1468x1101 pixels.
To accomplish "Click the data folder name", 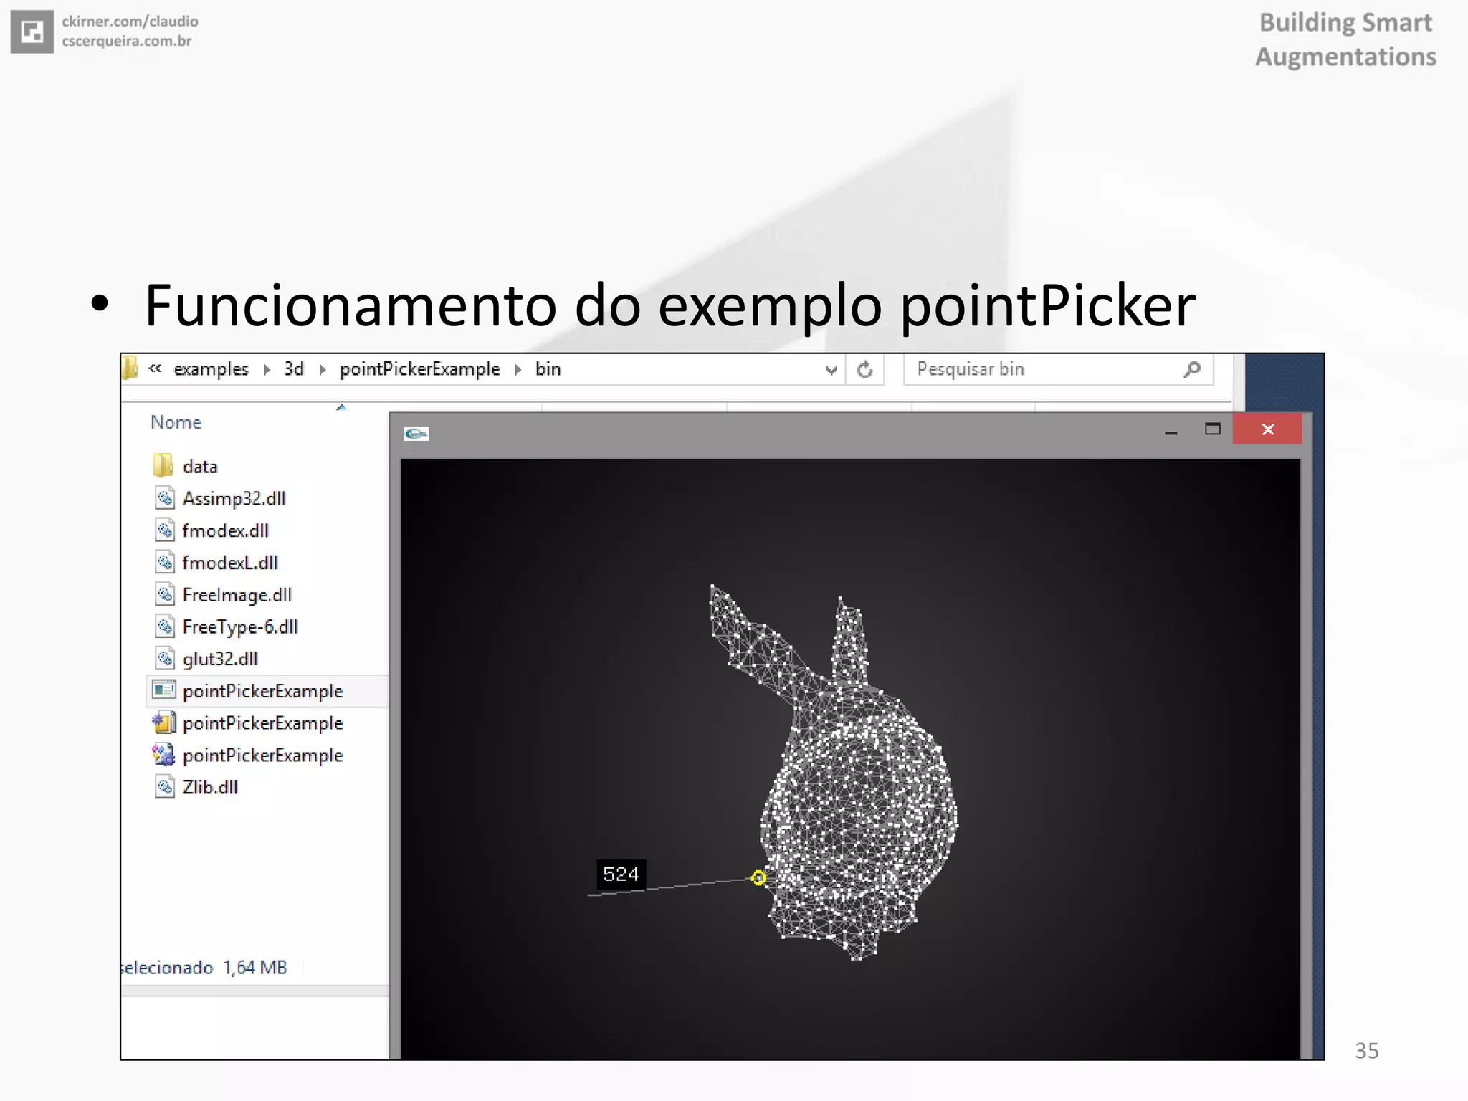I will click(x=200, y=467).
